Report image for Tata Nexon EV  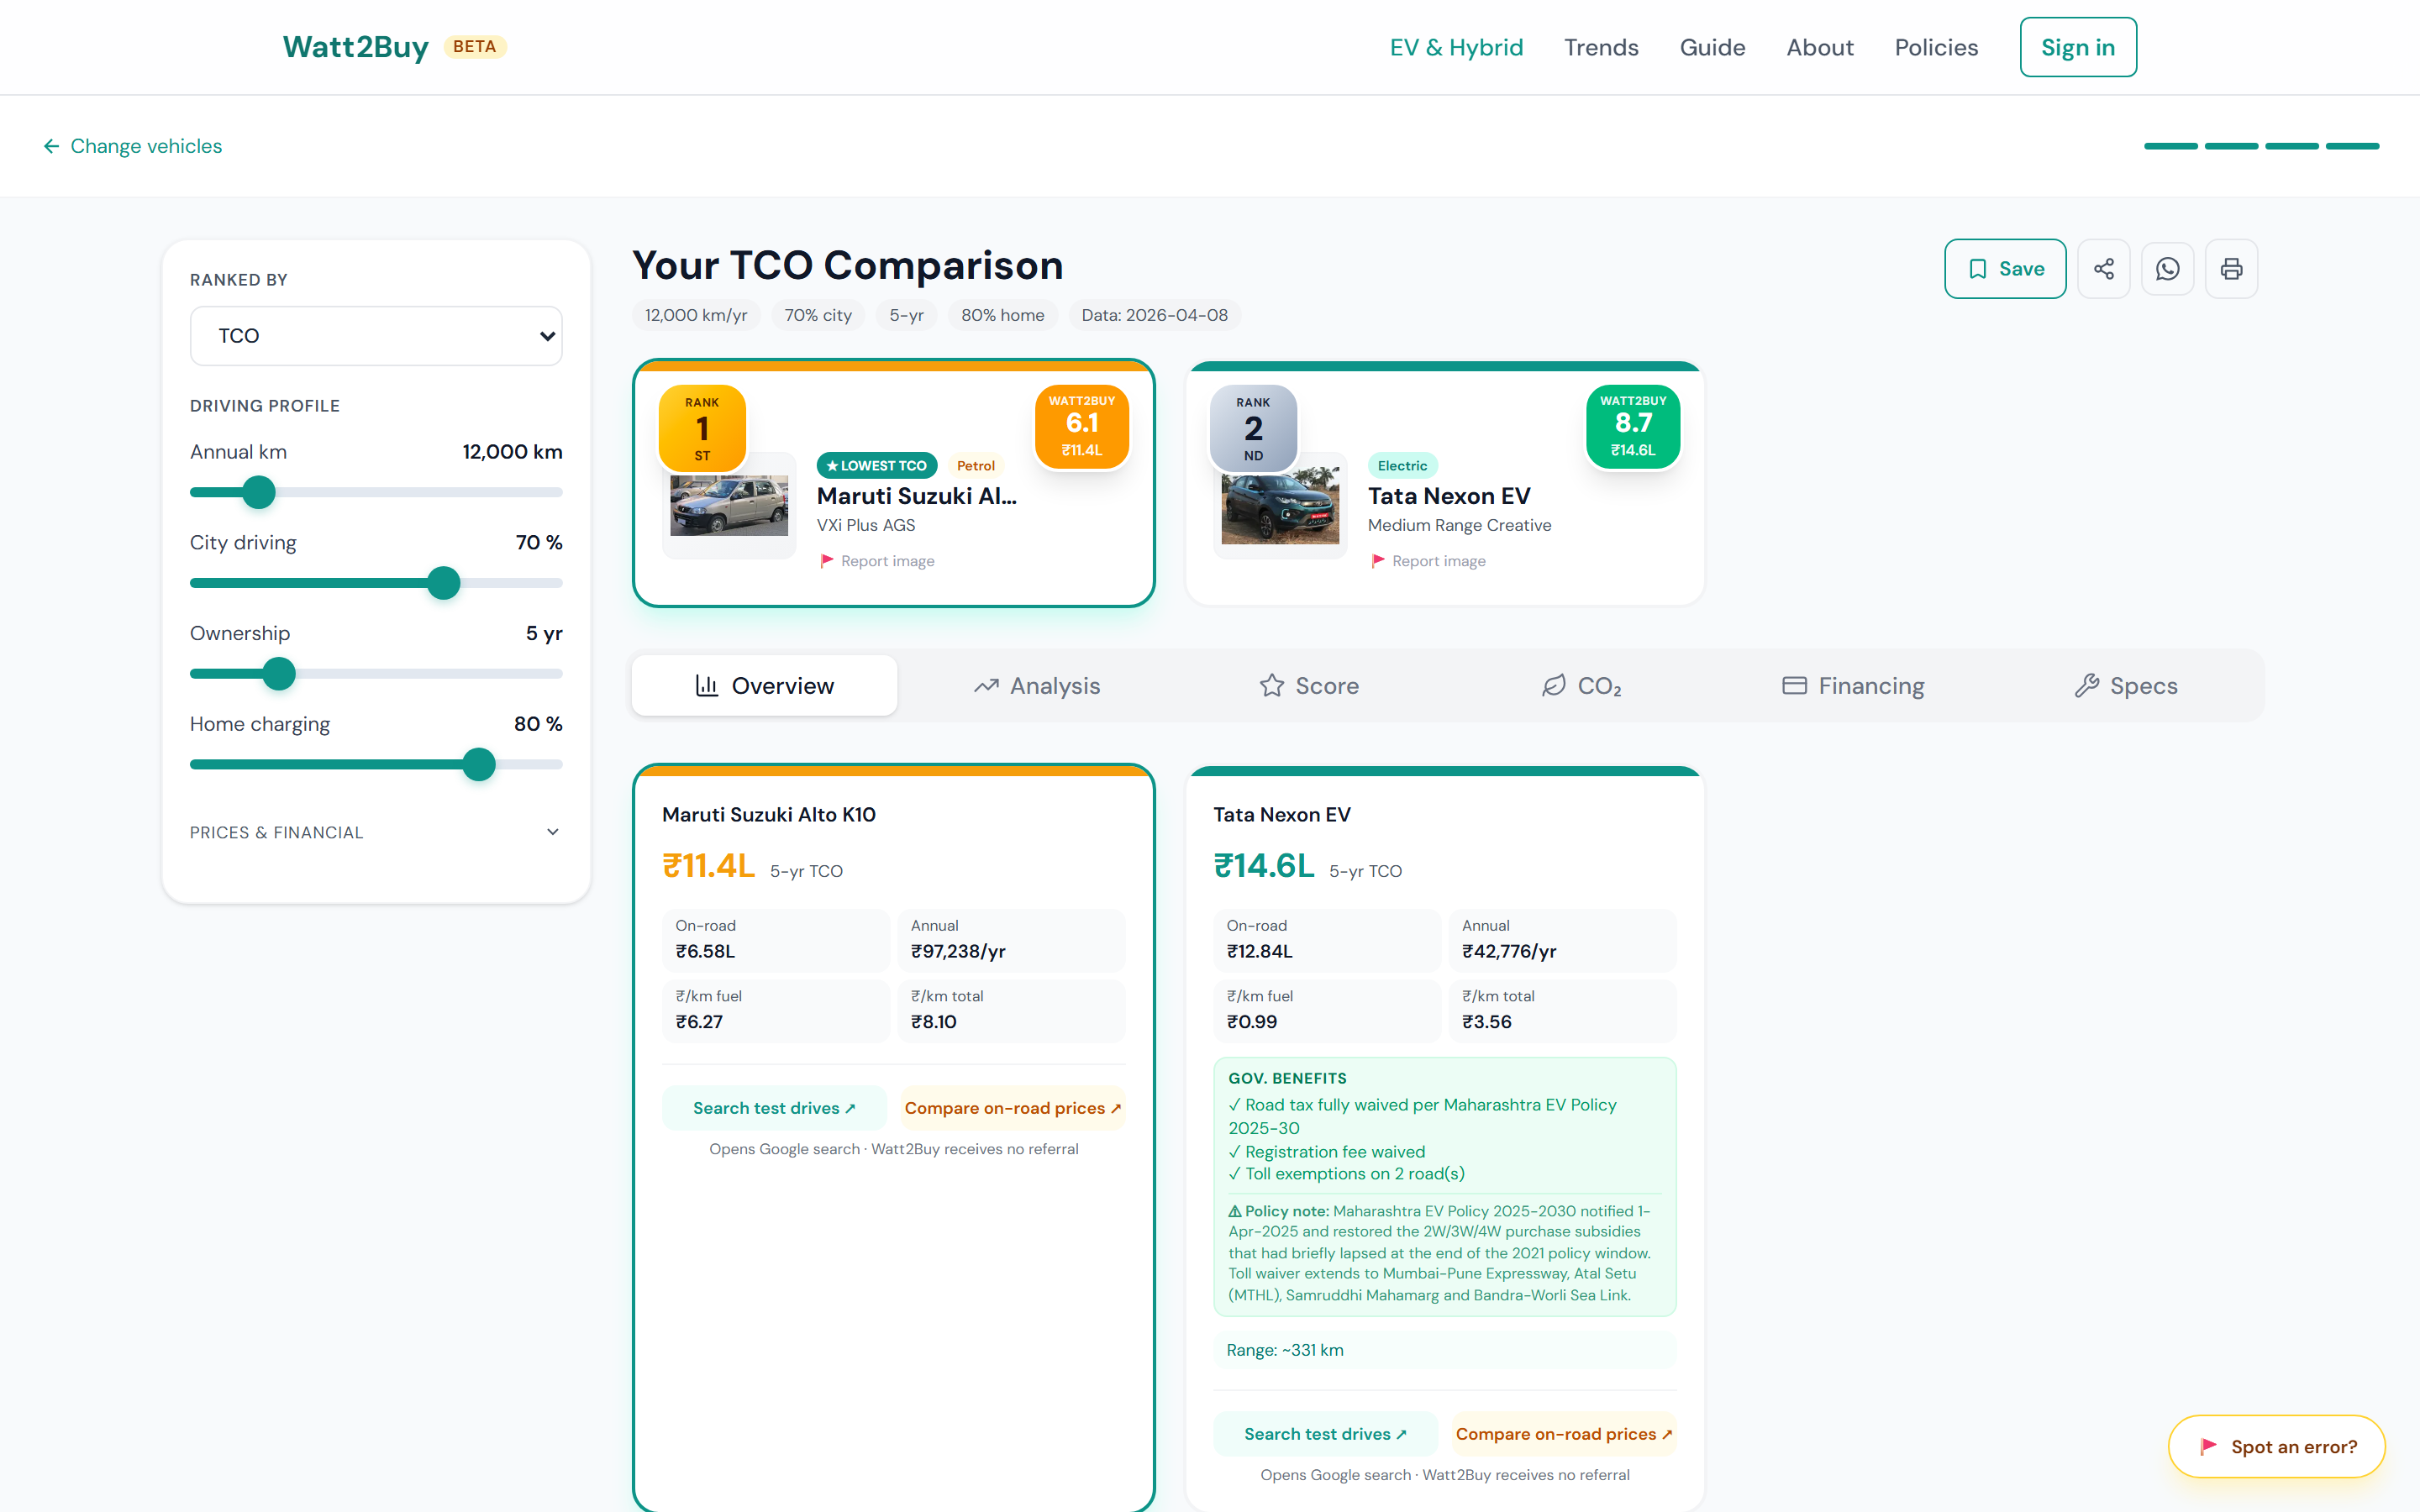pyautogui.click(x=1428, y=561)
